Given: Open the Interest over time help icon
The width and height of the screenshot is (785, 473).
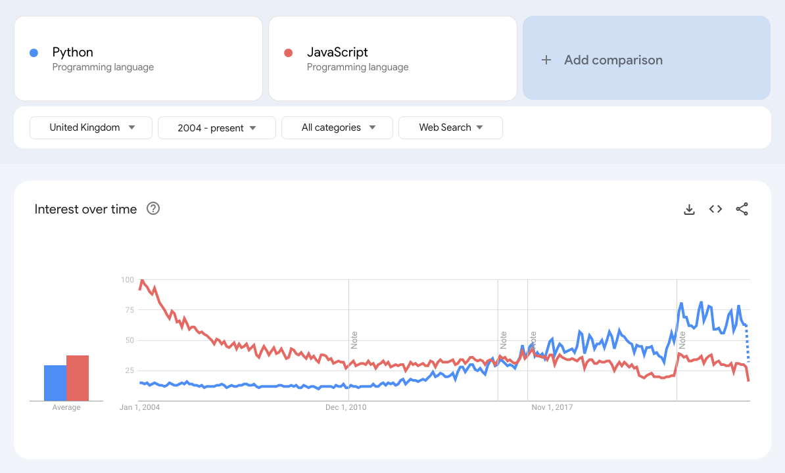Looking at the screenshot, I should pyautogui.click(x=153, y=209).
